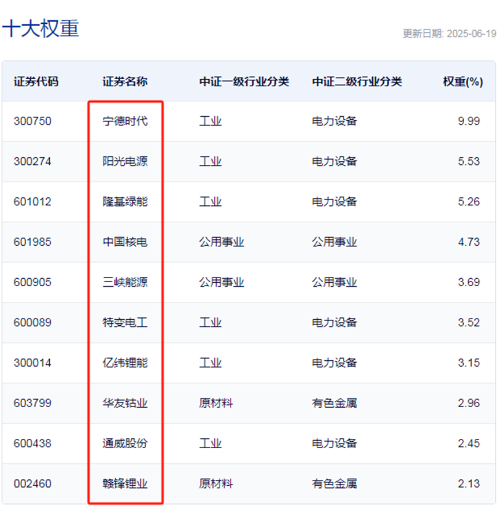This screenshot has height=506, width=500.
Task: Click the weight value 2.45
Action: (469, 444)
